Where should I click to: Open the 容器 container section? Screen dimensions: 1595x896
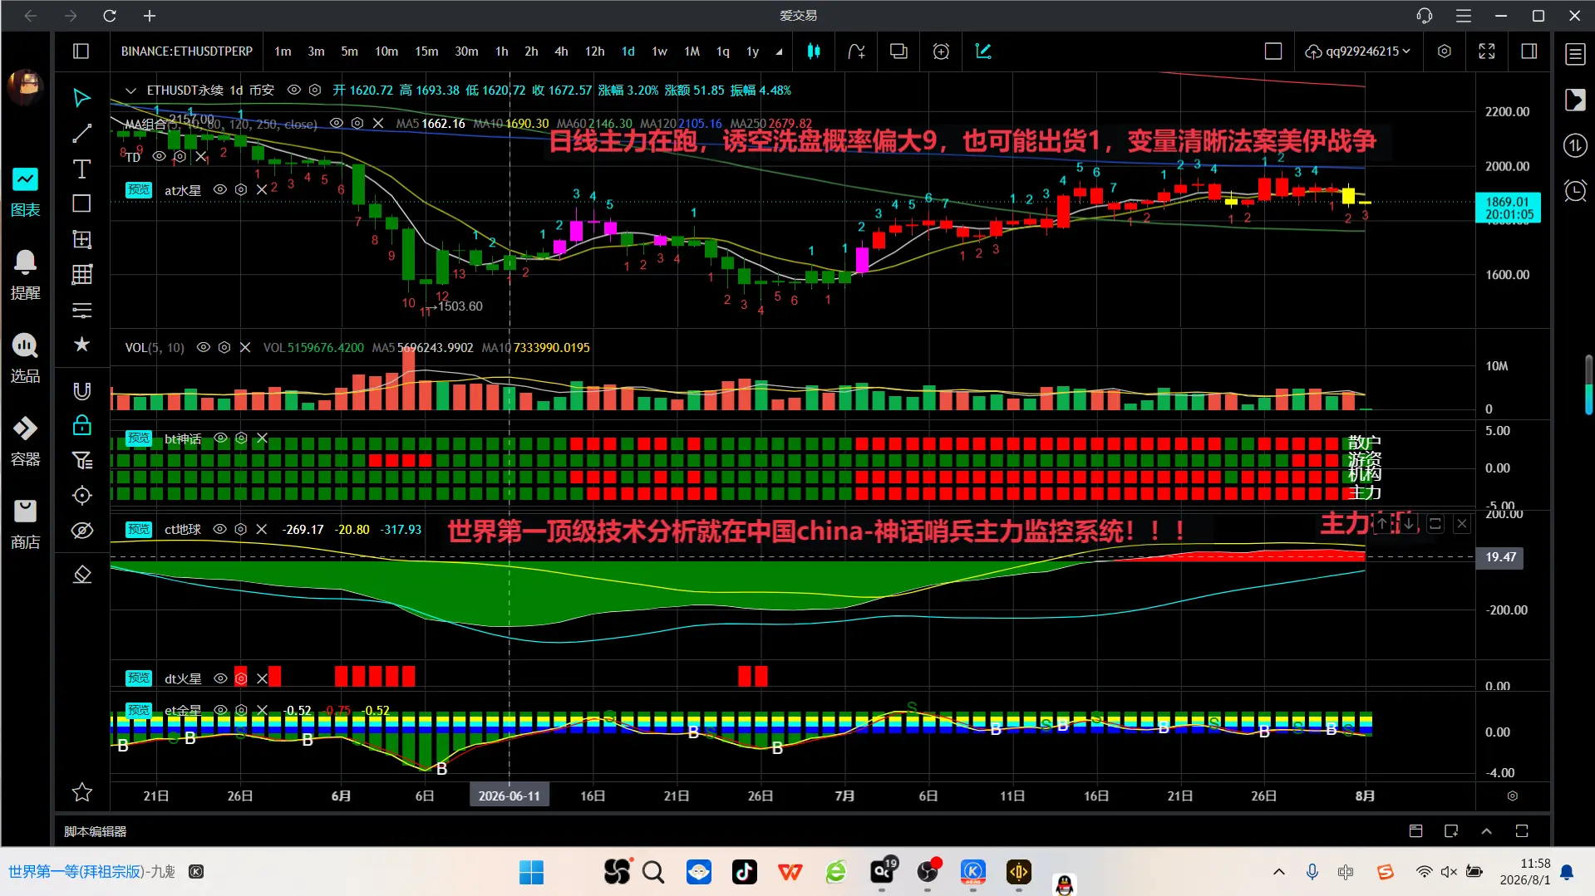tap(25, 441)
